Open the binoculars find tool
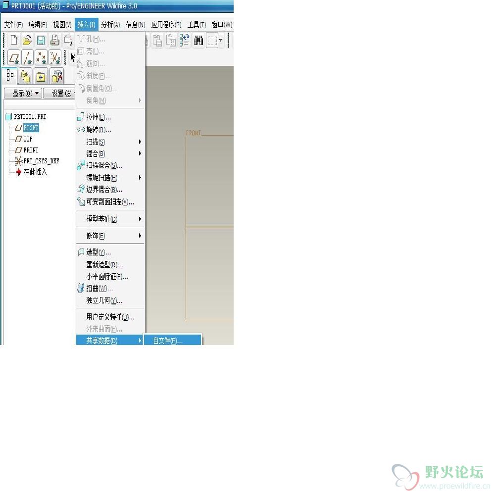This screenshot has width=495, height=495. [x=198, y=41]
